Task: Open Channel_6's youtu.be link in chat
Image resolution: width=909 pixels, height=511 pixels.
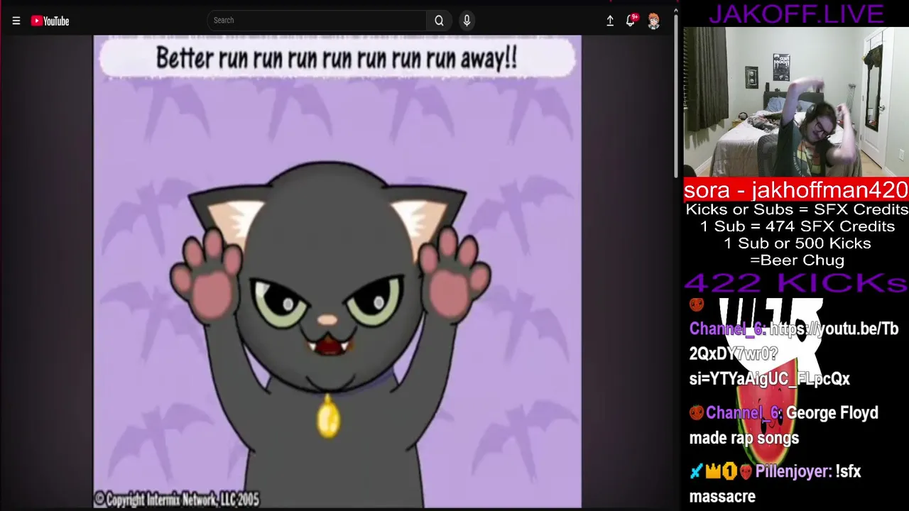Action: click(795, 353)
